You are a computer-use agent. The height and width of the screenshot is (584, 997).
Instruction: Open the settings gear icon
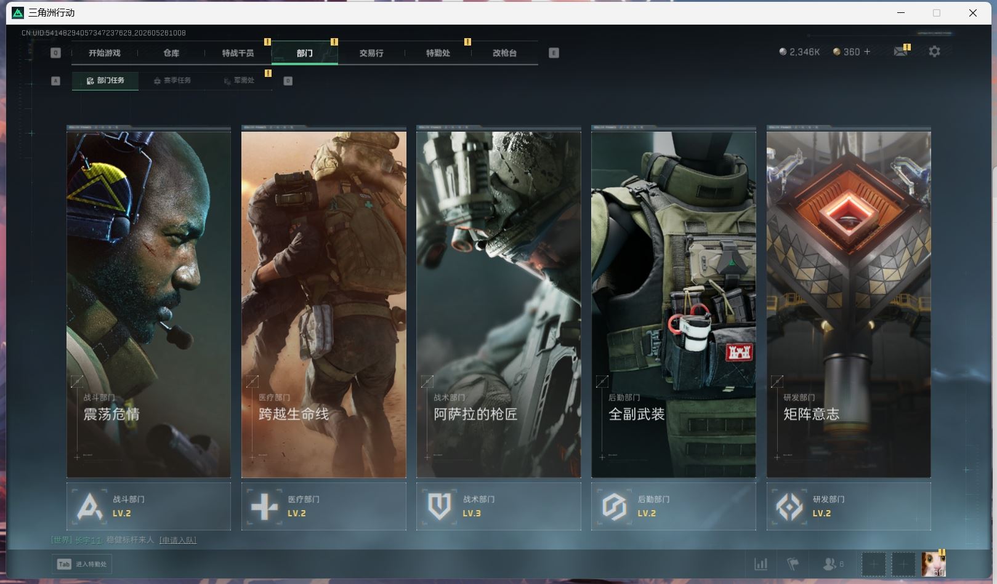point(934,52)
